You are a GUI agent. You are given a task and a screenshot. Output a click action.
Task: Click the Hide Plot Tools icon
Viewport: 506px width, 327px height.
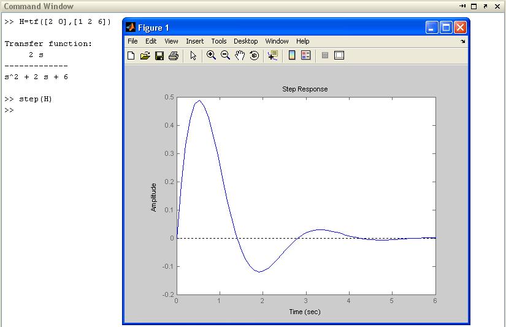[325, 56]
